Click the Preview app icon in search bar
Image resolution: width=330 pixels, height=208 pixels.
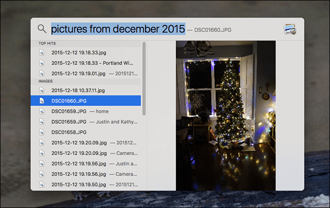pyautogui.click(x=290, y=29)
